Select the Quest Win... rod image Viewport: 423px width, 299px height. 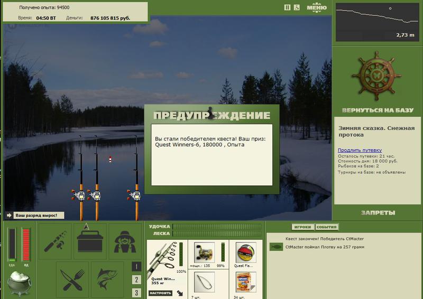click(x=163, y=258)
